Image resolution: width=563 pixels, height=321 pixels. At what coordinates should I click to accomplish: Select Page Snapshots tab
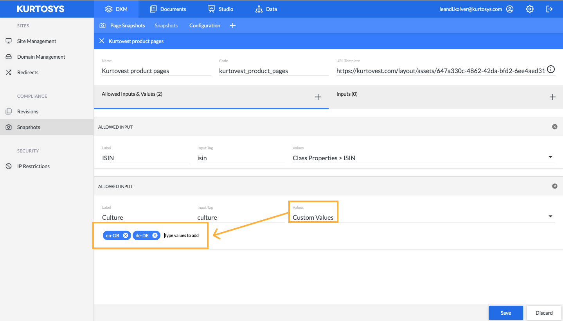click(x=128, y=25)
